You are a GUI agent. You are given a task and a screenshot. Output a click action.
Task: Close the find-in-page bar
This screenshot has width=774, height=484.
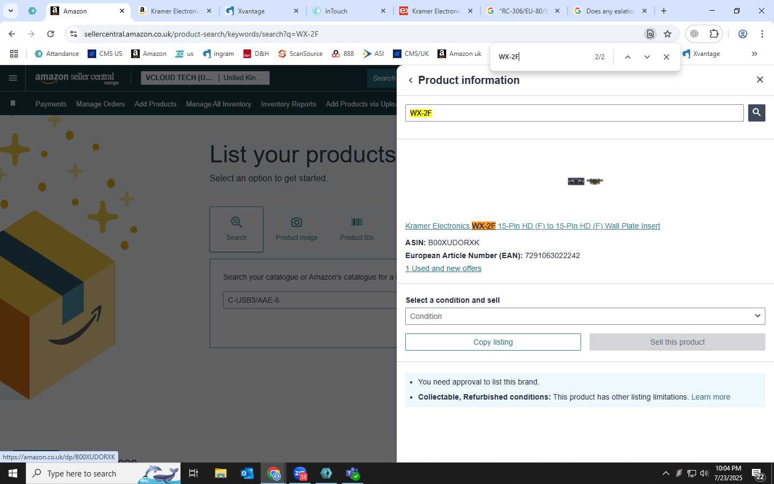point(666,57)
